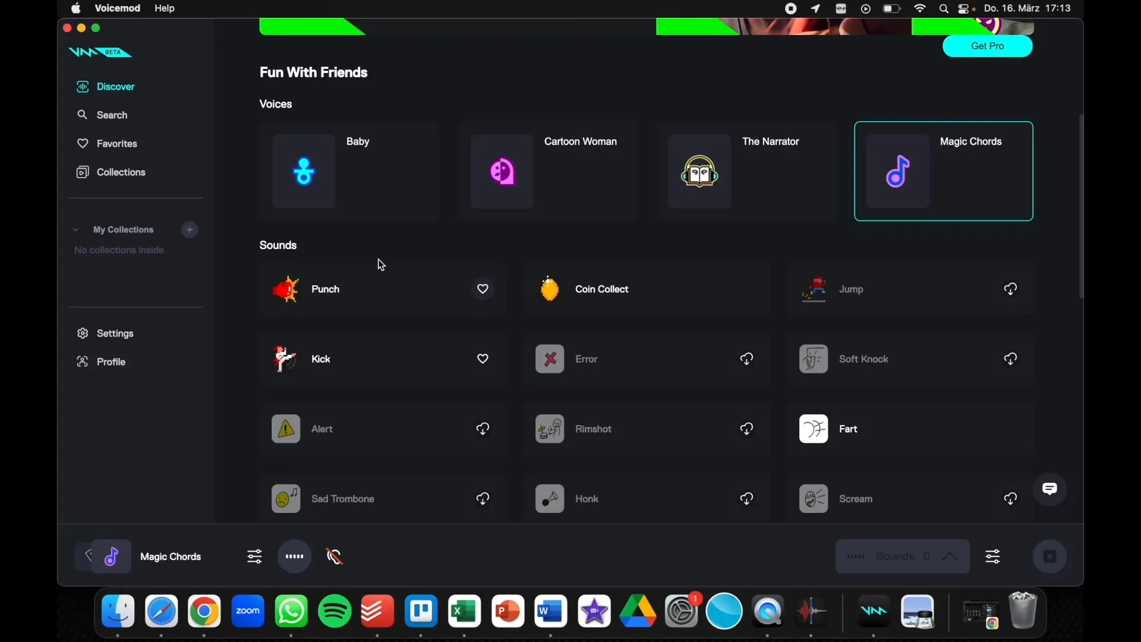Screen dimensions: 1141x642
Task: Click the Punch sound effect icon
Action: [x=285, y=288]
